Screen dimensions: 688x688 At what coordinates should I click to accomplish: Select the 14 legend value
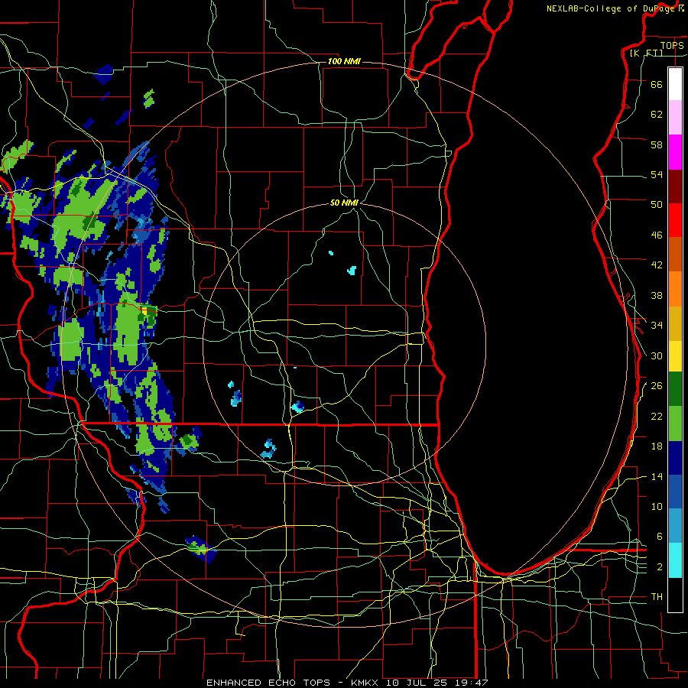point(657,476)
